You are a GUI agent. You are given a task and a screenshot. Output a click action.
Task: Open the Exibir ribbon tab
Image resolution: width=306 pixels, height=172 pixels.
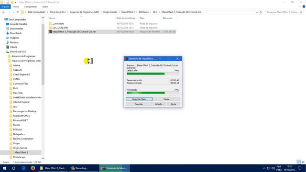coord(45,7)
